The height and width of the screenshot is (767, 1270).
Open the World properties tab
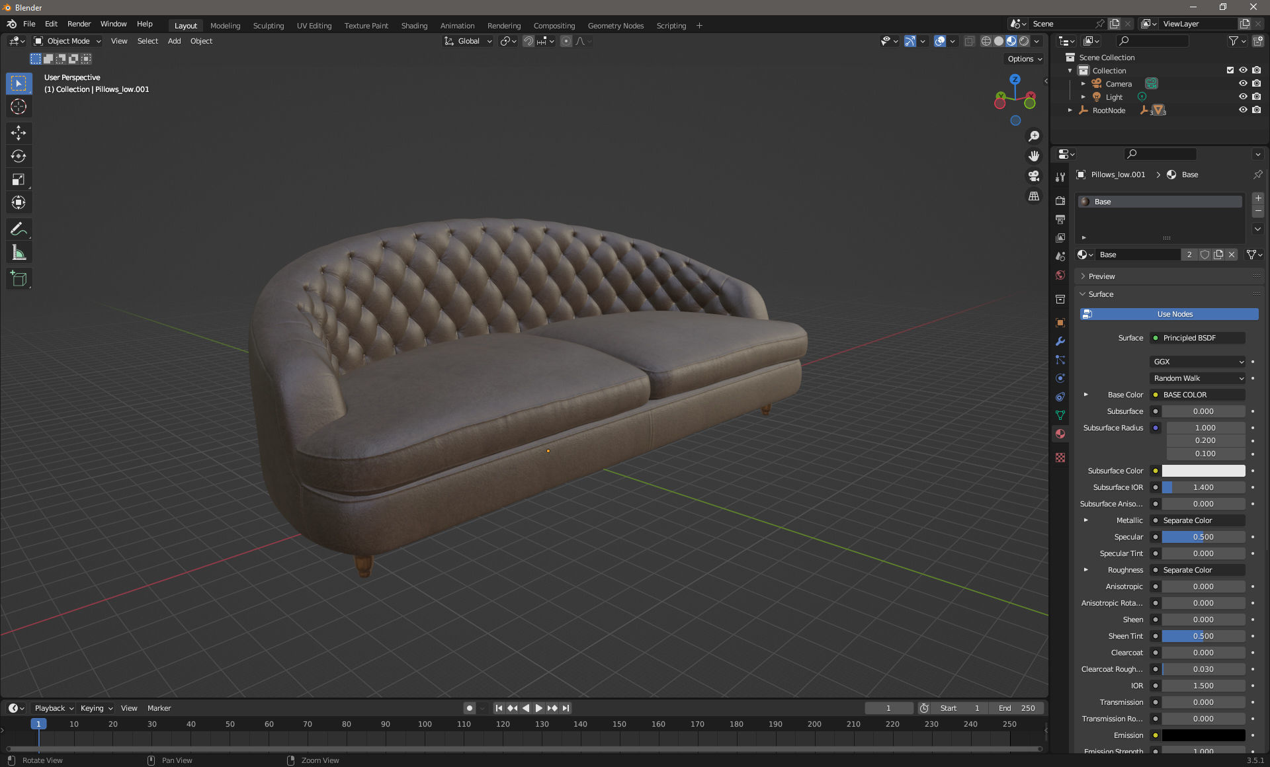[x=1060, y=275]
